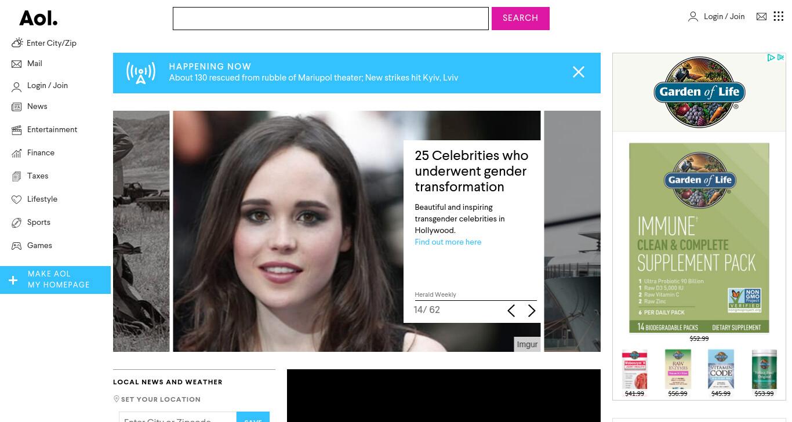
Task: Dismiss the Happening Now banner
Action: click(x=579, y=72)
